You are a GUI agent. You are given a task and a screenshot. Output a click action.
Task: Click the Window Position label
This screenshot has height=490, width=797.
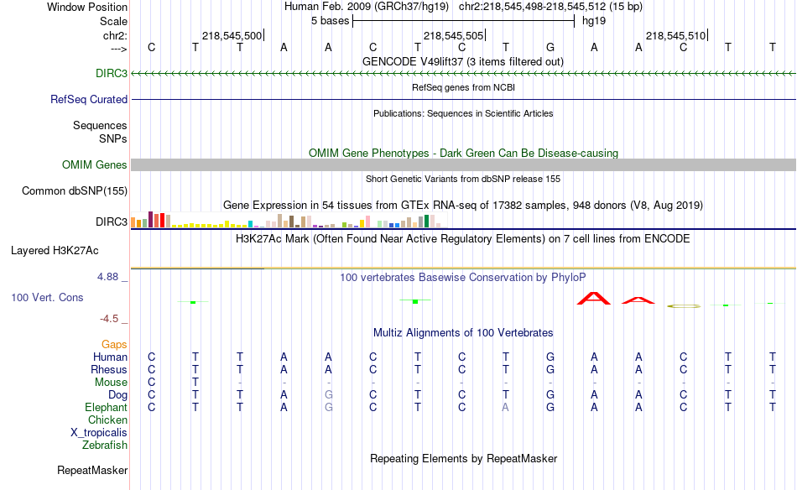click(x=87, y=7)
